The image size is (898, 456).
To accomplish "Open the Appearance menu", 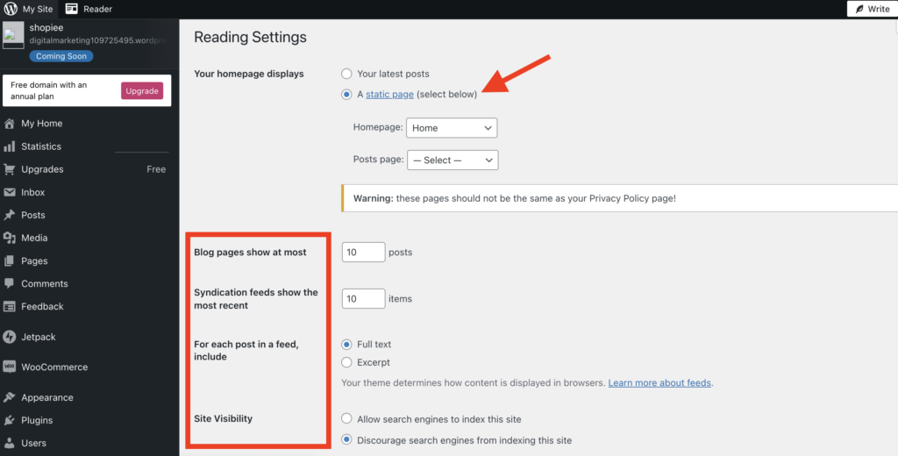I will pos(47,397).
